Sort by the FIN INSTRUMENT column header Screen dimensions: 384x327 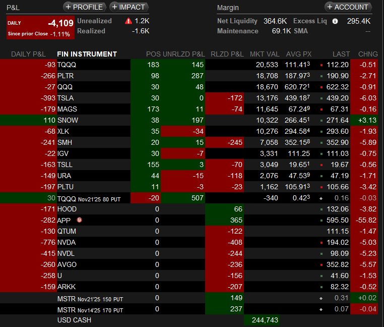(87, 54)
